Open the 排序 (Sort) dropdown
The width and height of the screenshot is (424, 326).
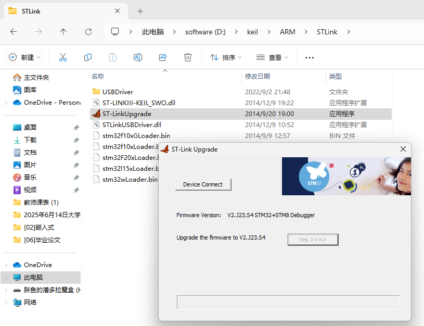pos(226,57)
